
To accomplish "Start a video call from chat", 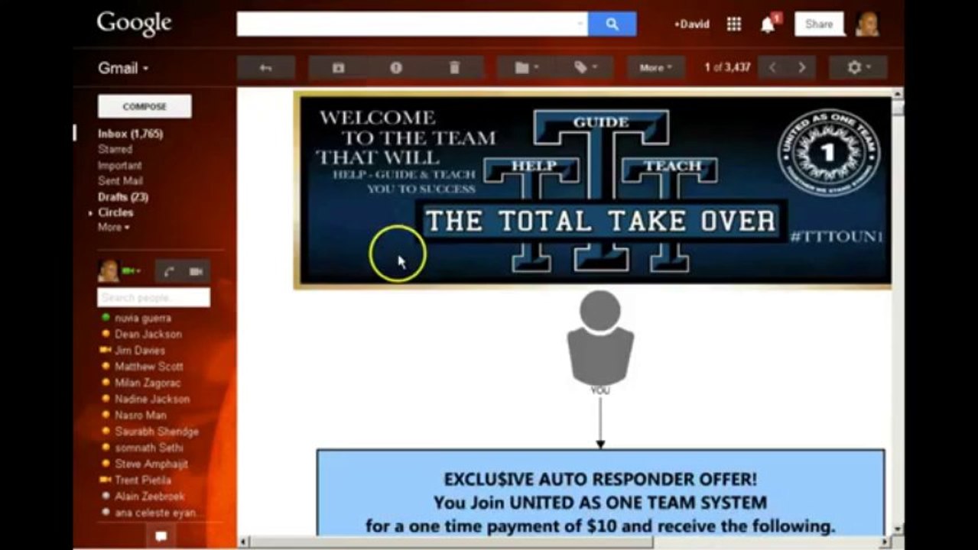I will click(196, 271).
